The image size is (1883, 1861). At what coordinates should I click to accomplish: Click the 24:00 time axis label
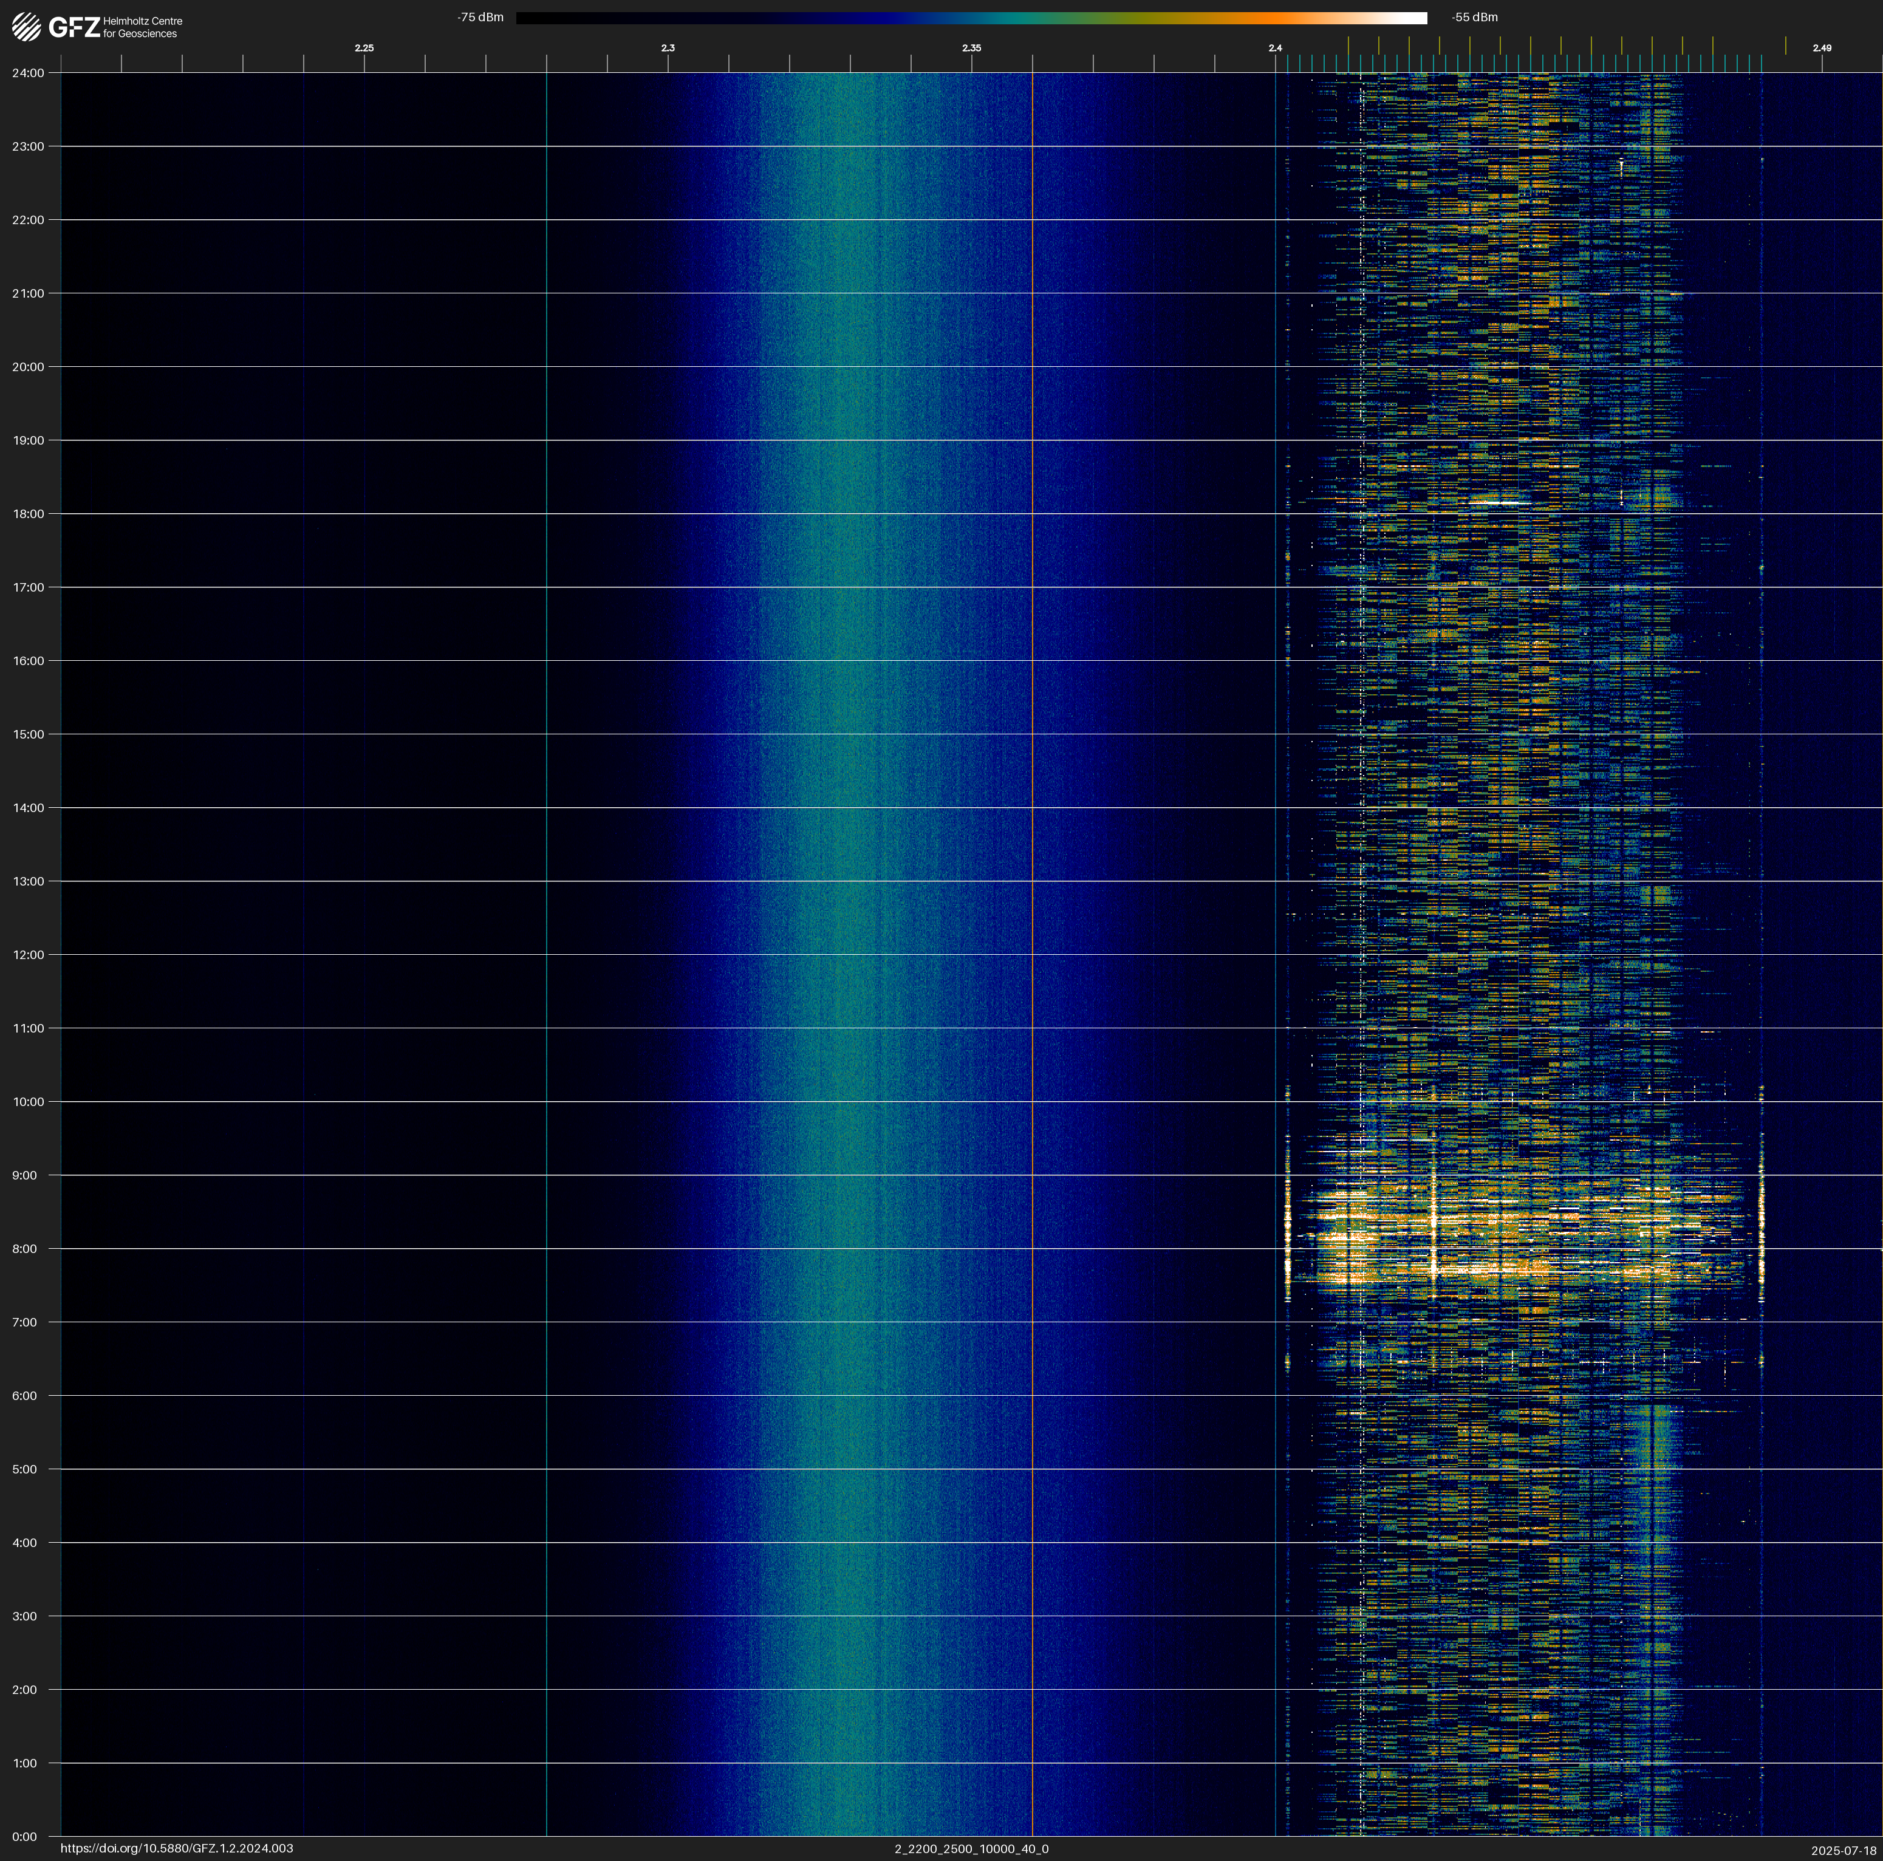click(29, 73)
